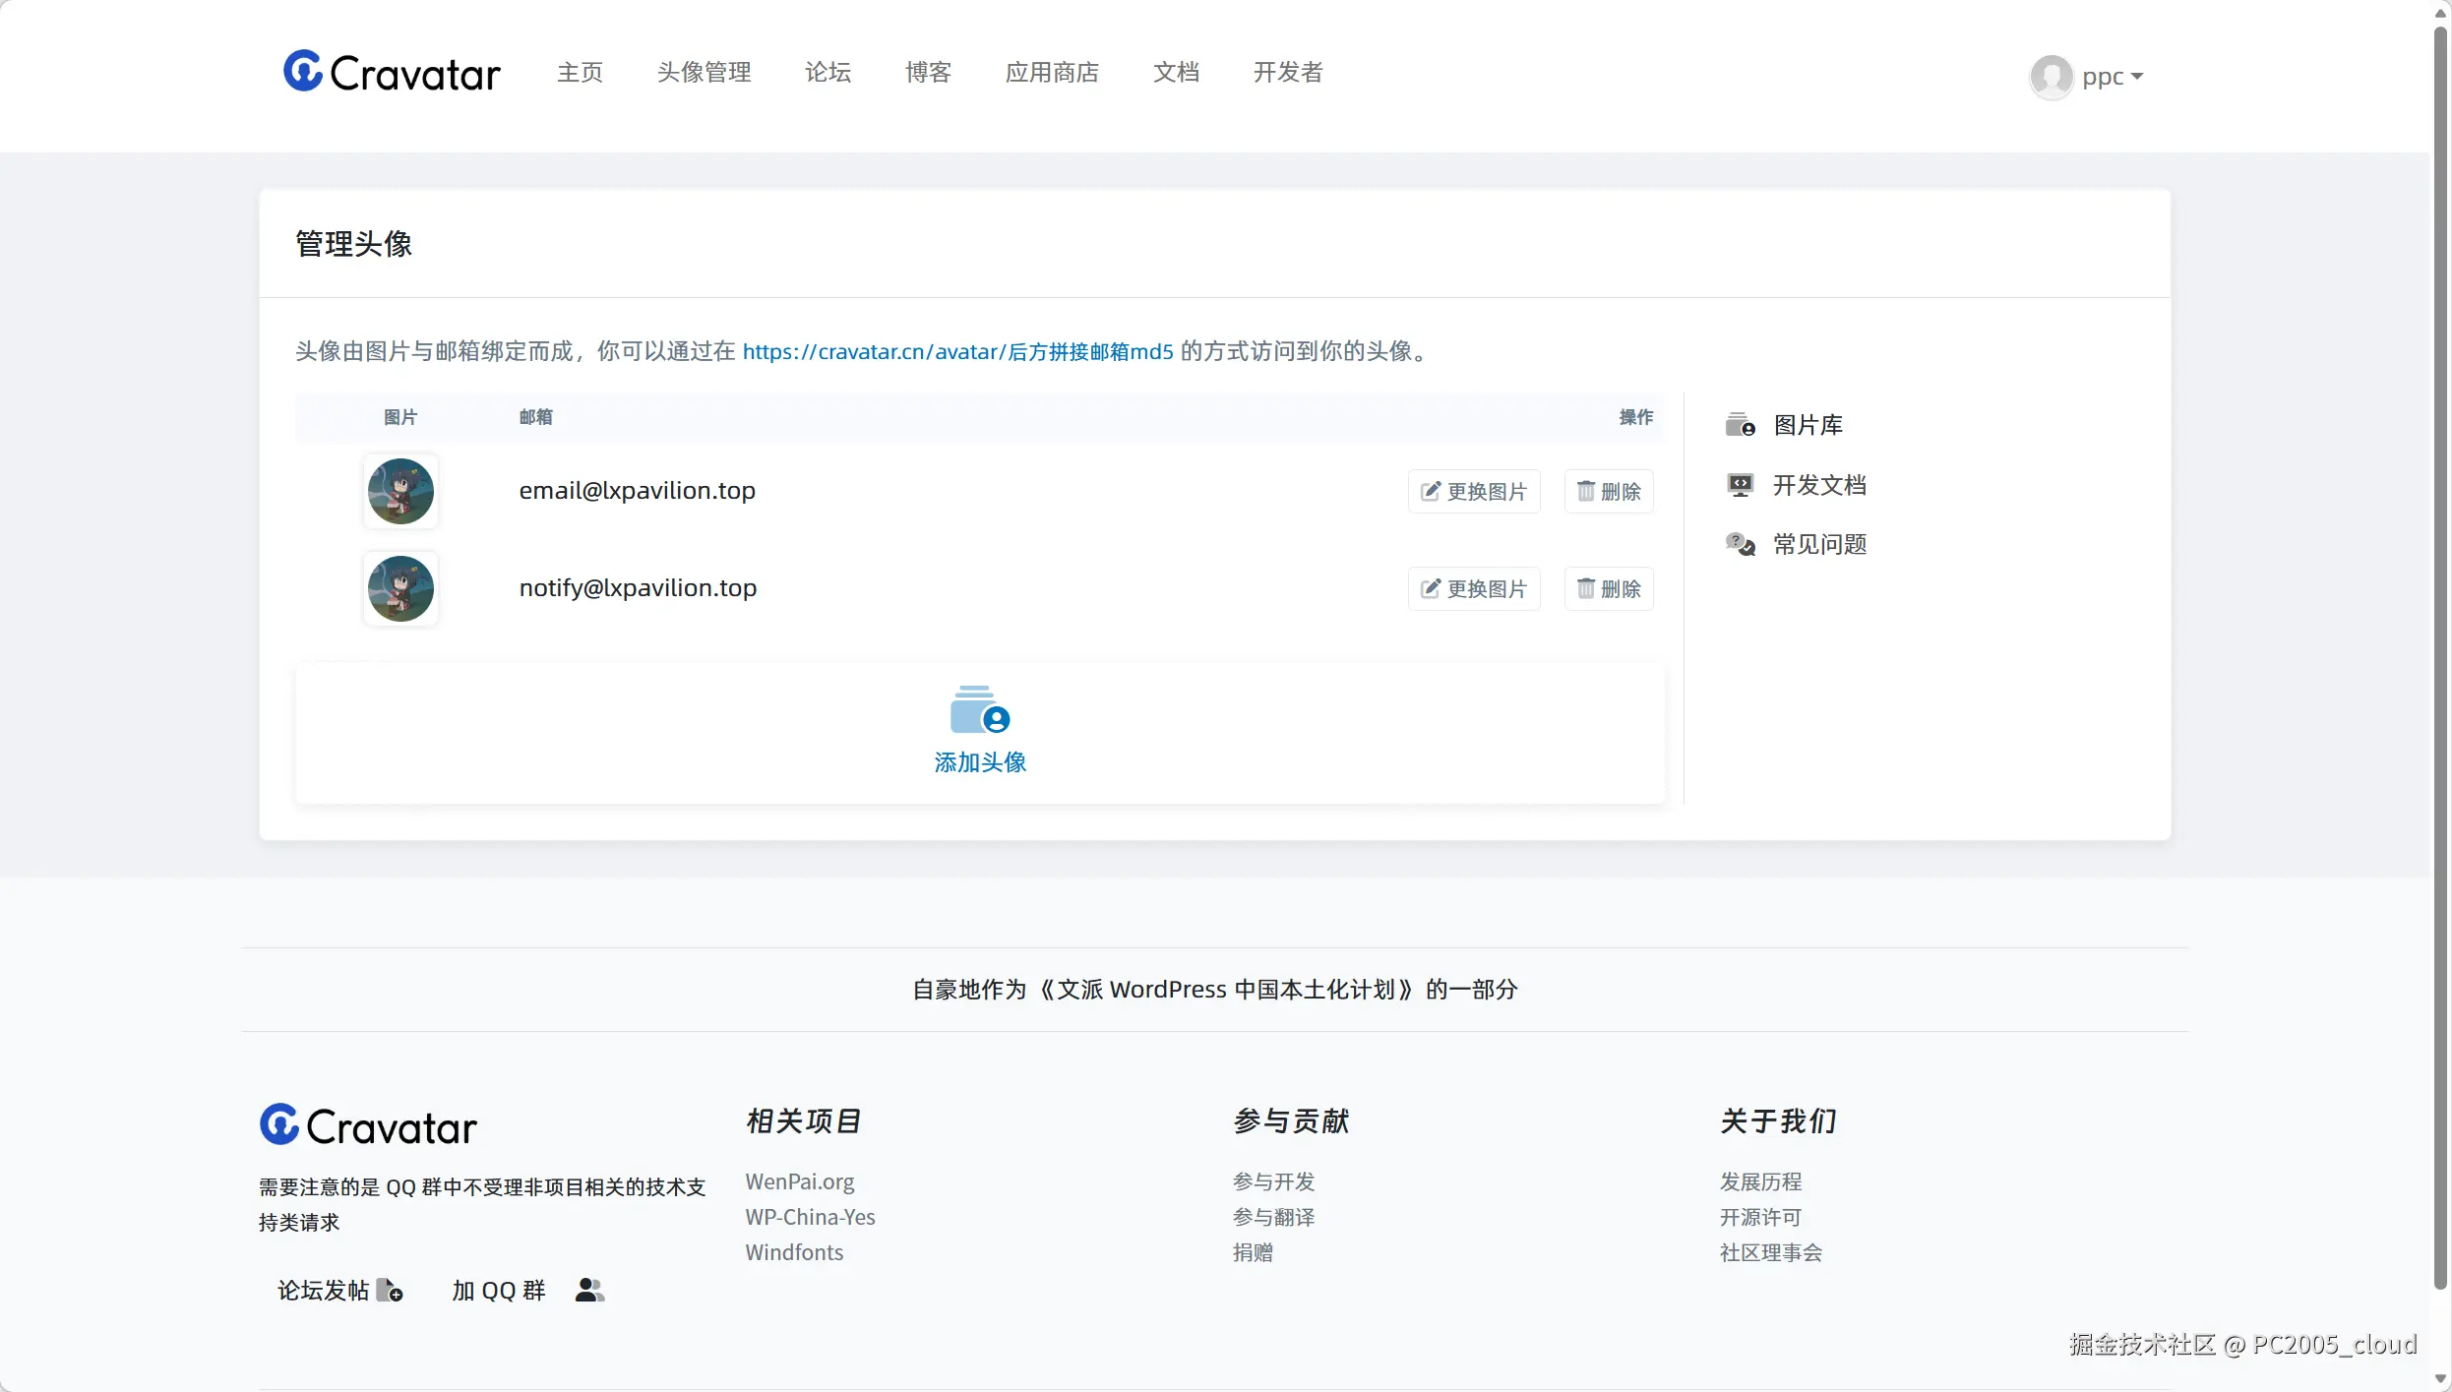
Task: Click the 图片库 sidebar icon
Action: click(1740, 425)
